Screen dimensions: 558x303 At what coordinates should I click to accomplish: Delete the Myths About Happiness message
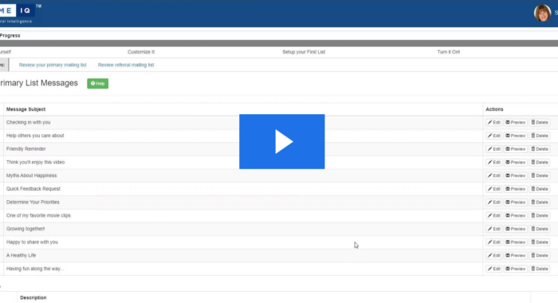(540, 175)
